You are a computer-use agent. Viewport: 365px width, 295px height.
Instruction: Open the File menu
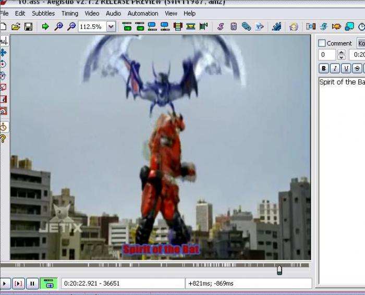click(4, 14)
